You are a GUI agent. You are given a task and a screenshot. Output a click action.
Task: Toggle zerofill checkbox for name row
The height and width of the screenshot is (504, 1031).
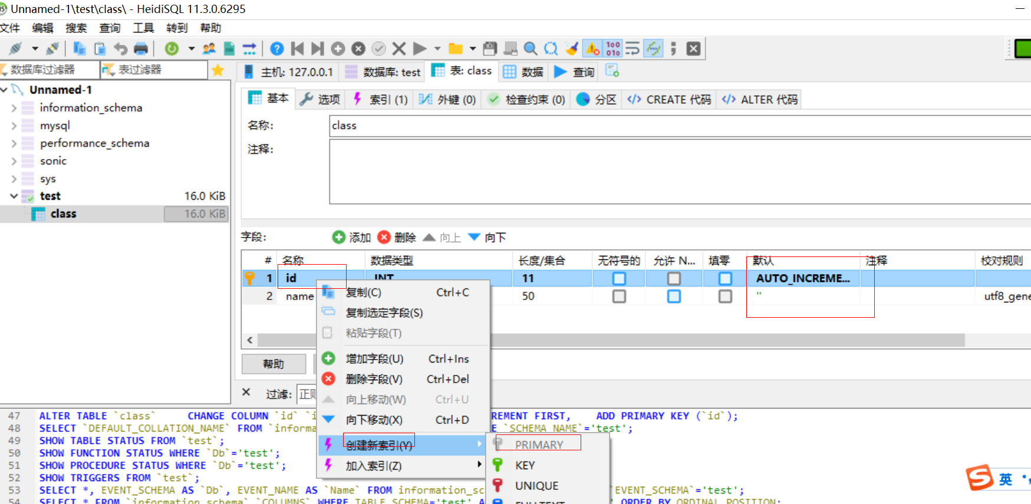pyautogui.click(x=725, y=296)
